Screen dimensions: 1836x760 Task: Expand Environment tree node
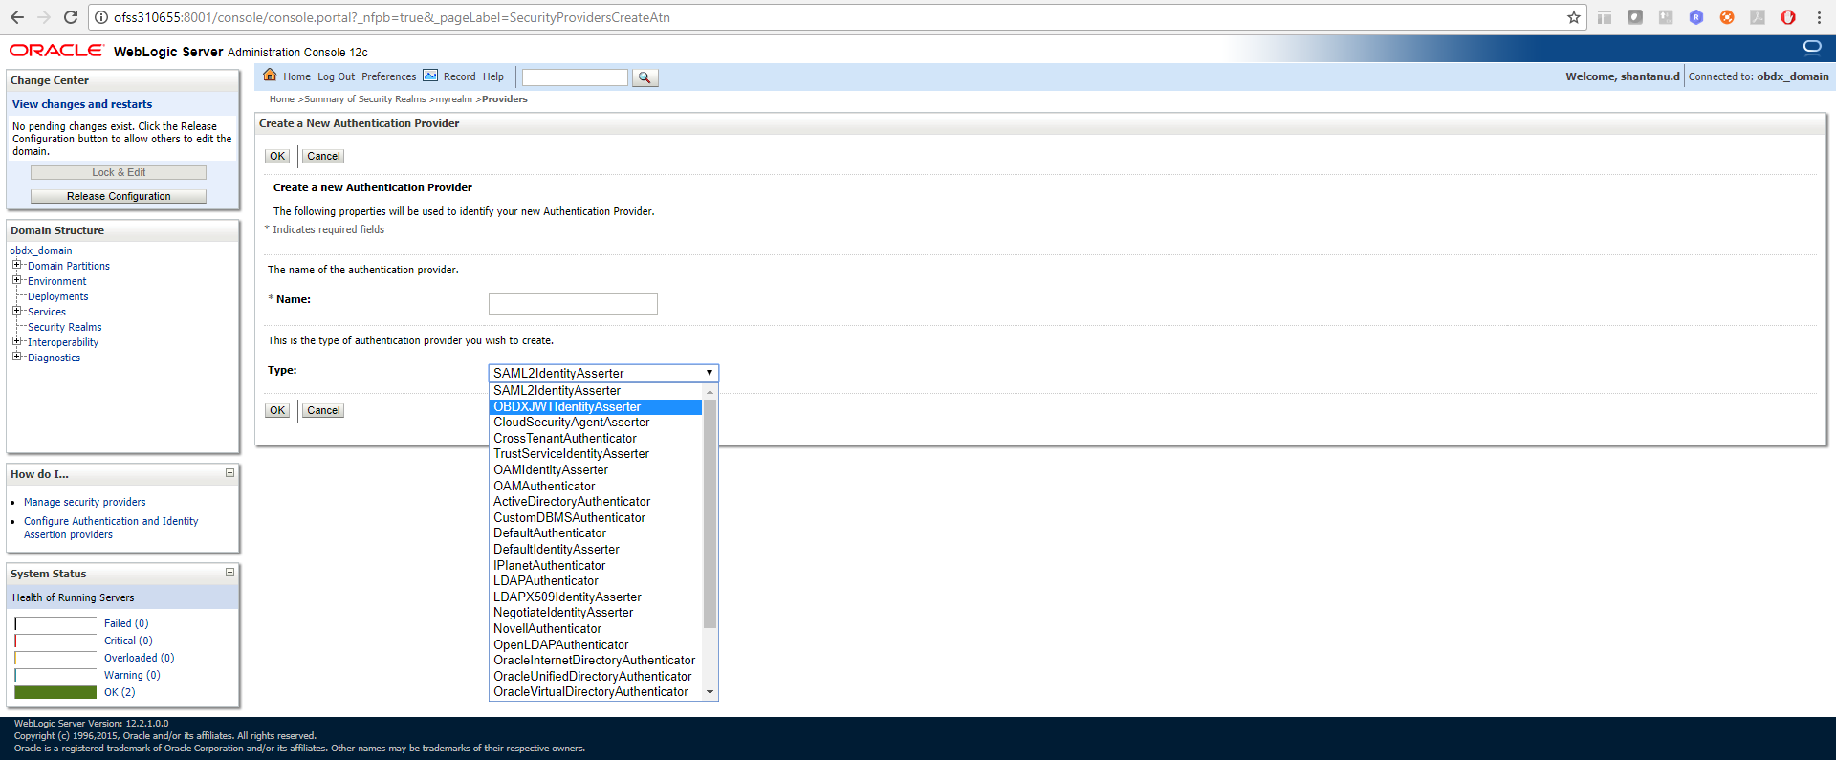pos(16,280)
